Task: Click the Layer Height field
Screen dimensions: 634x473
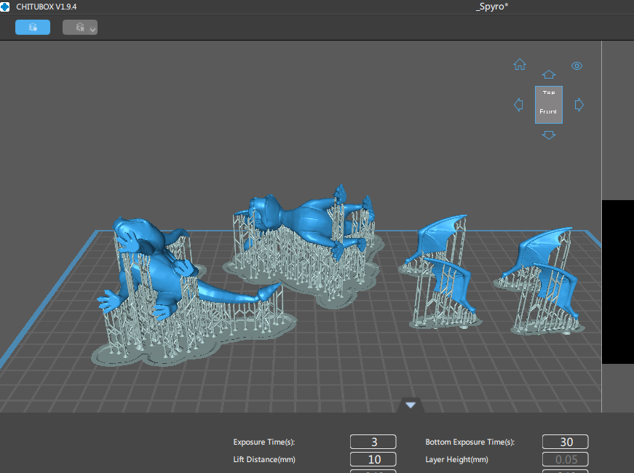Action: [565, 459]
